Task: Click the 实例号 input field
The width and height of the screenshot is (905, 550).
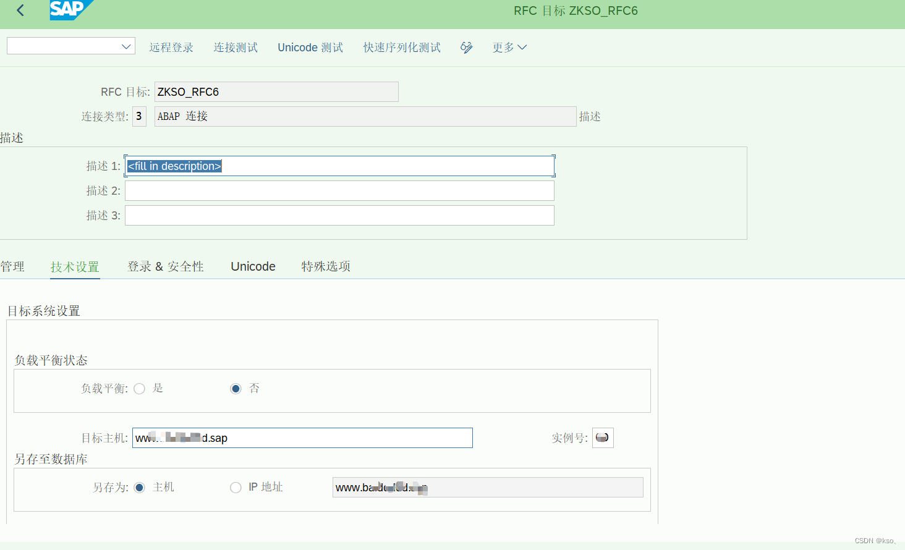Action: [x=603, y=438]
